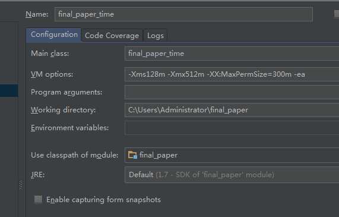Click the Environment variables label
The width and height of the screenshot is (339, 217).
(69, 128)
